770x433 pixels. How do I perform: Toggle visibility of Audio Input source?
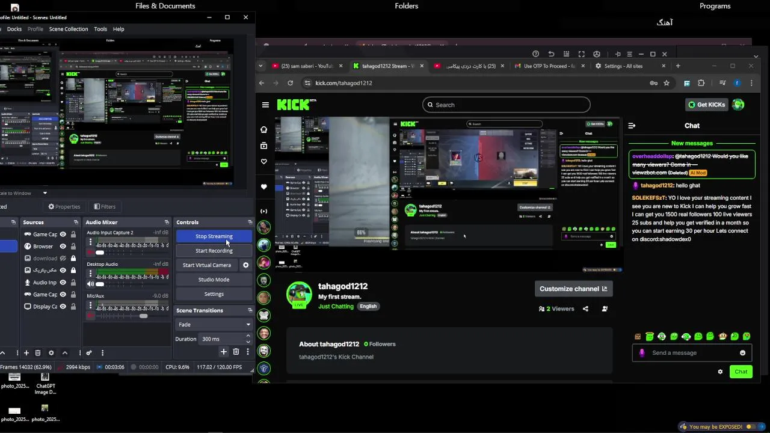63,282
